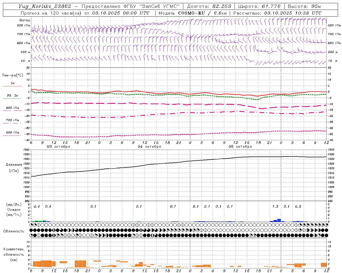Click the station title Yug_Korliki_23862
Screen dimensions: 342x273
tap(45, 6)
